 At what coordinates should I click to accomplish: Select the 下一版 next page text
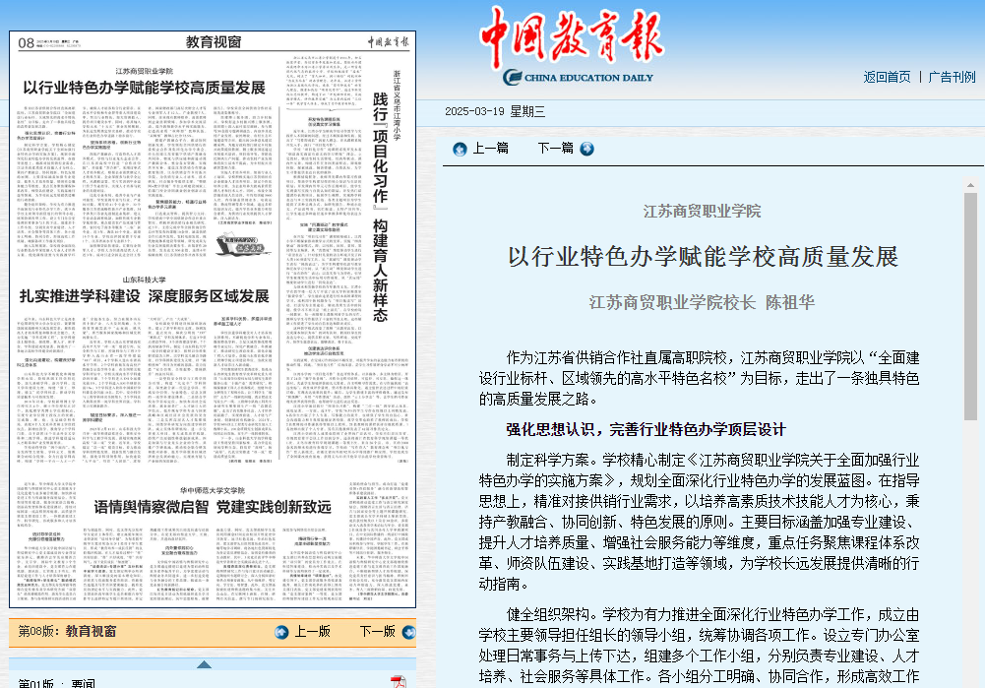(377, 632)
